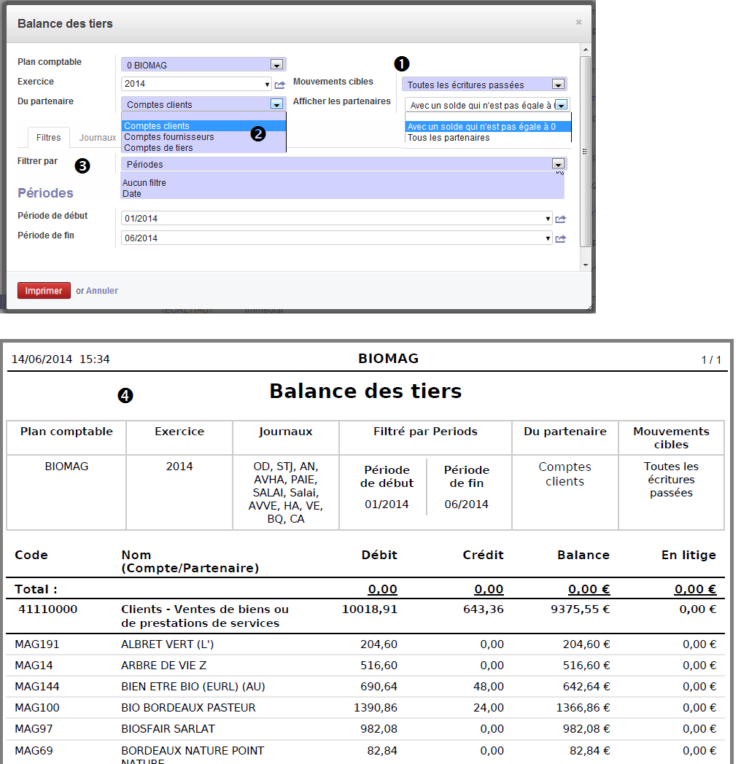Click balance 1366,86 € cell
741x764 pixels.
pos(583,707)
